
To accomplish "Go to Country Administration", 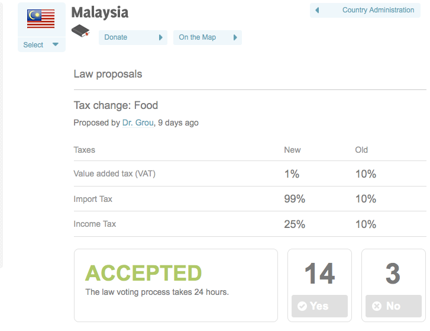I will pos(378,10).
